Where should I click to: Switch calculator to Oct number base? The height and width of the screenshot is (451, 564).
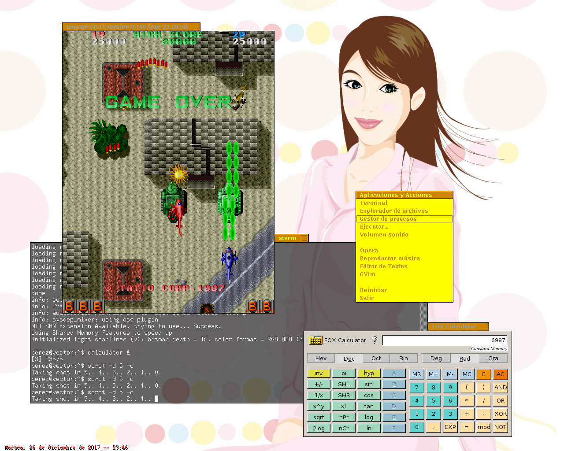pyautogui.click(x=376, y=359)
